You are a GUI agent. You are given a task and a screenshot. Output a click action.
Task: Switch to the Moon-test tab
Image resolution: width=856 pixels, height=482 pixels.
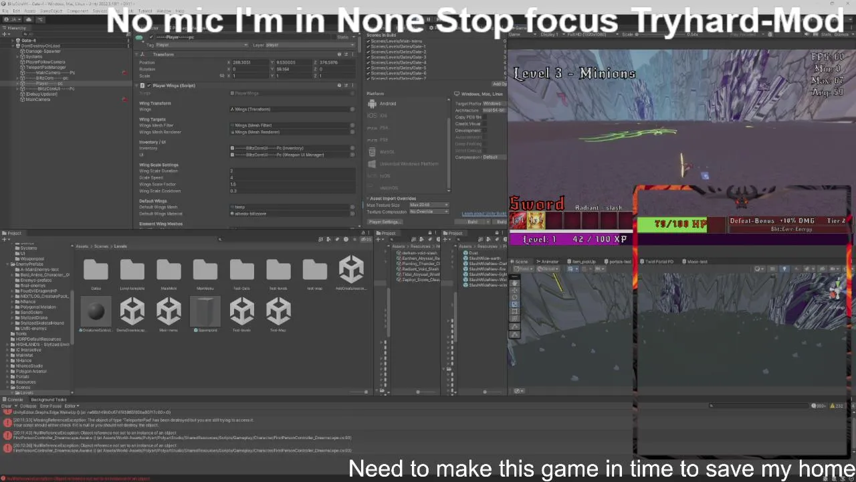click(695, 262)
